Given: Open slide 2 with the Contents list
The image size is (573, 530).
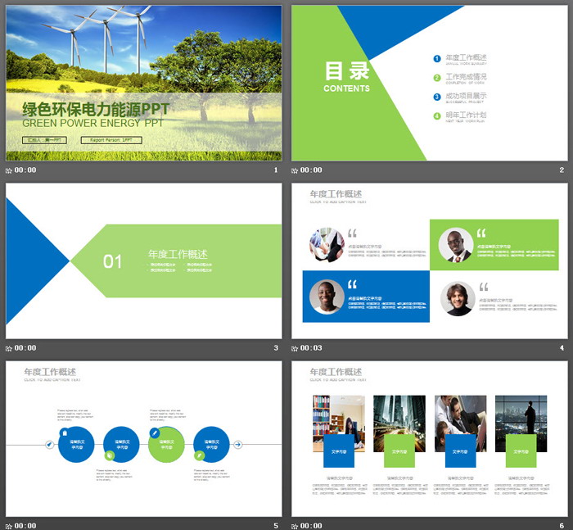Looking at the screenshot, I should 429,82.
